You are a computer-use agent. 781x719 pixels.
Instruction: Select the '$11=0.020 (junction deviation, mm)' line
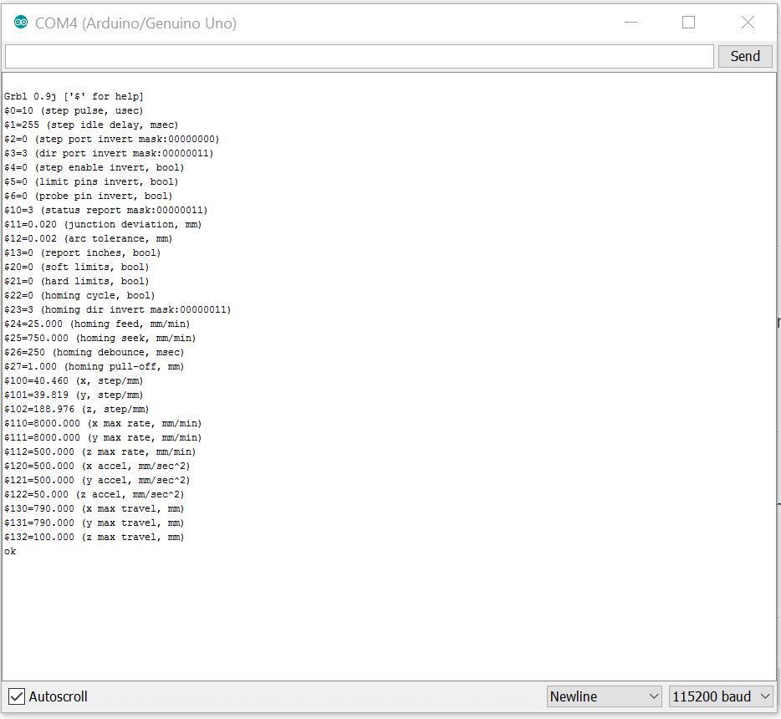103,224
